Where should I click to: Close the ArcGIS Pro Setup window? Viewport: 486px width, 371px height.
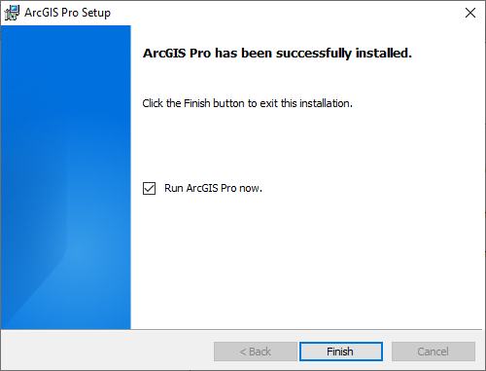tap(470, 13)
